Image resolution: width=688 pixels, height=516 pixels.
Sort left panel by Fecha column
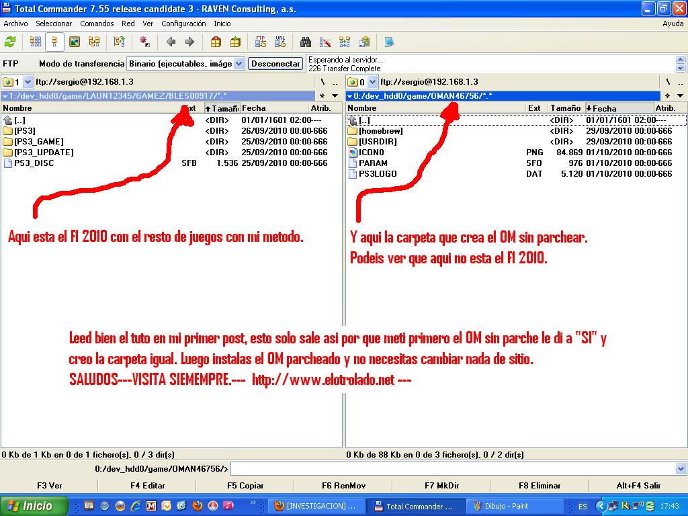pos(274,108)
